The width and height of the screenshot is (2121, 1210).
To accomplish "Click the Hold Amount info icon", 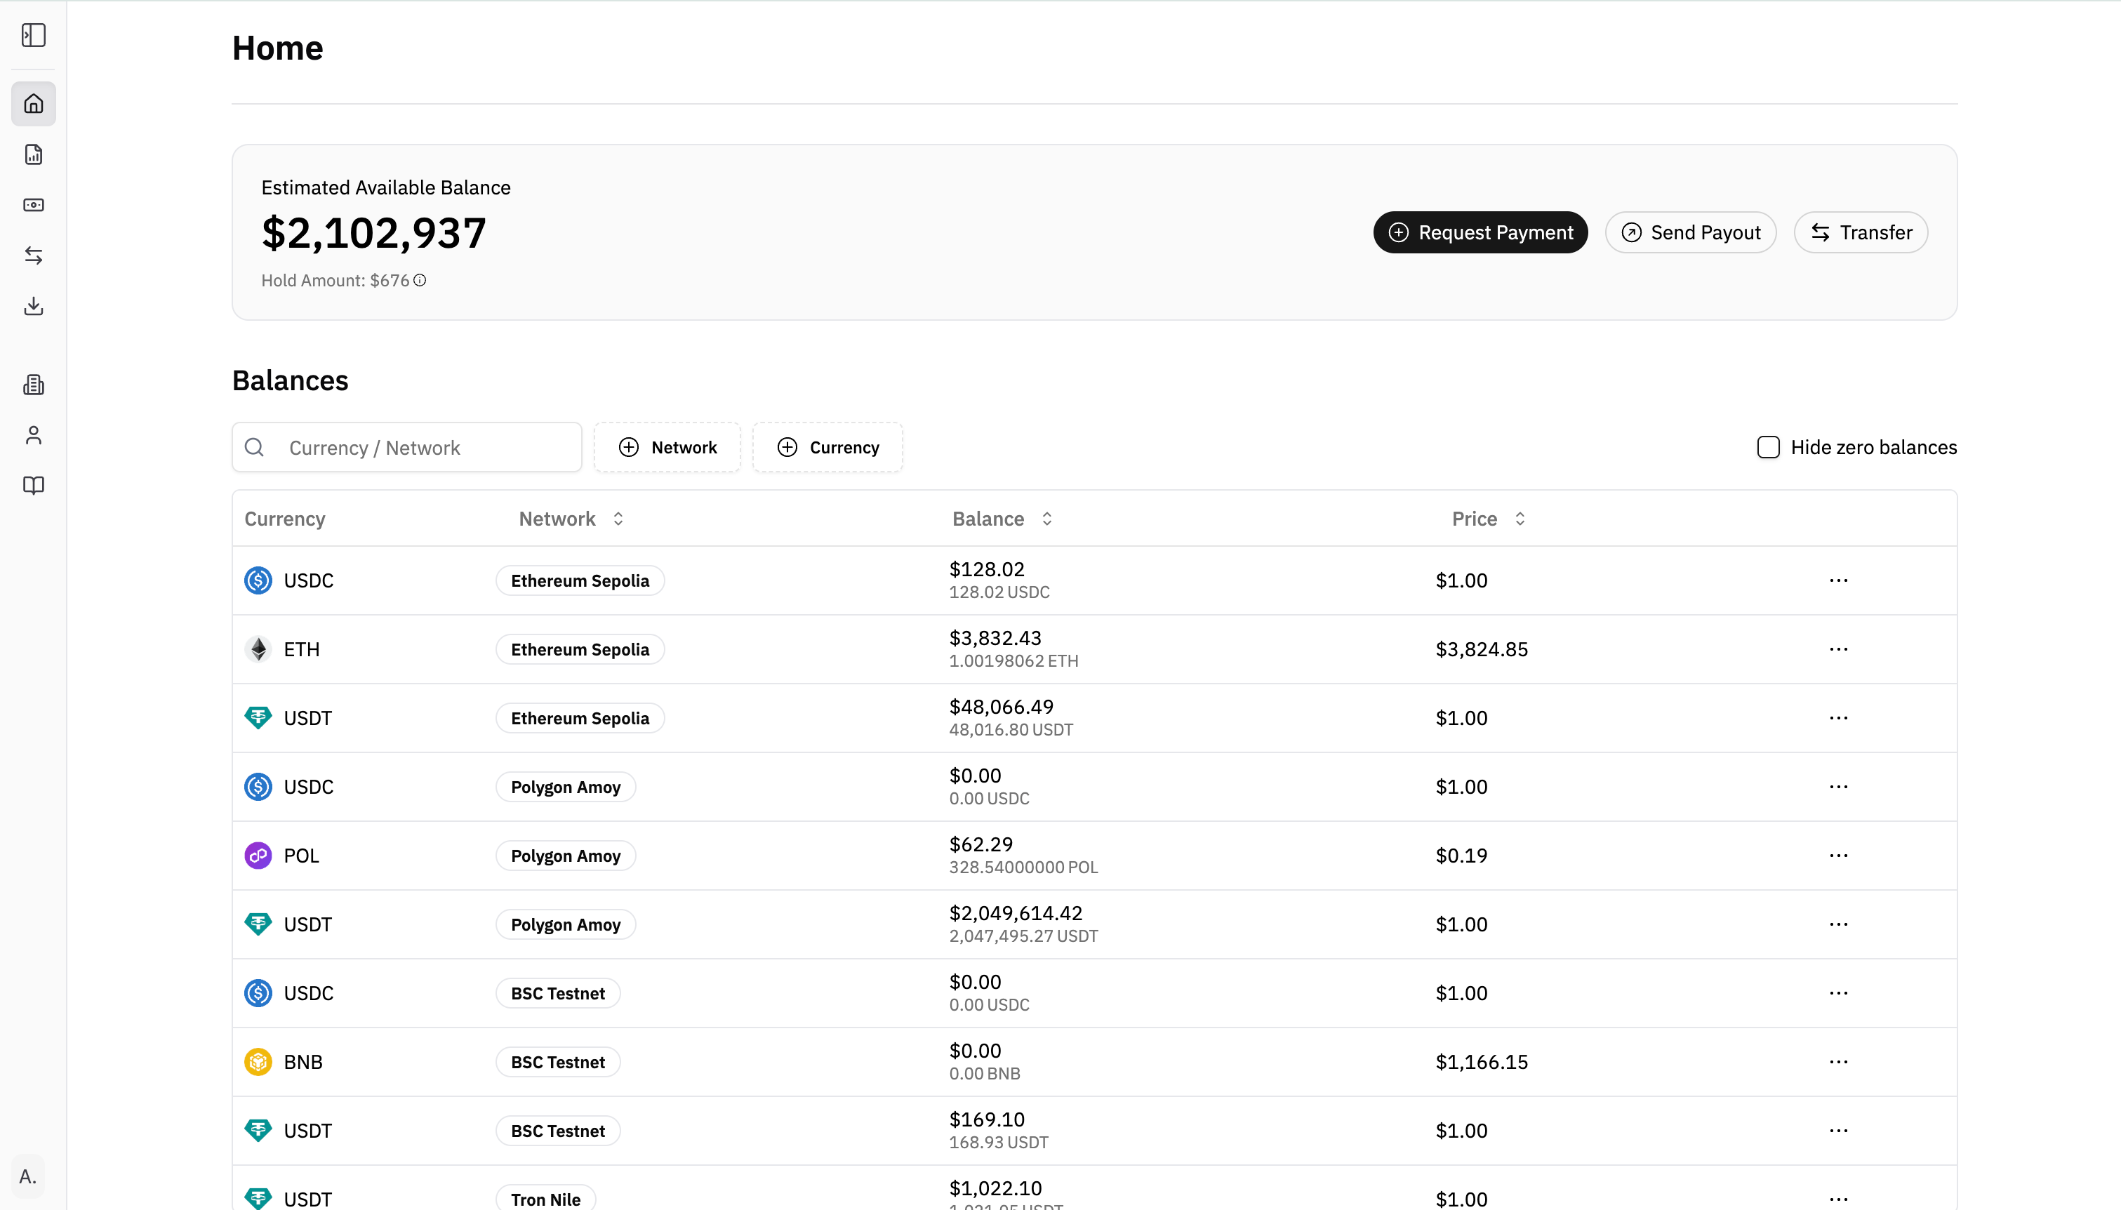I will (420, 281).
